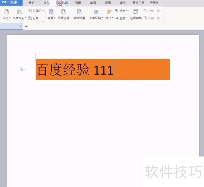This screenshot has width=204, height=187.
Task: Switch to the 开发工具 developer tab
Action: pyautogui.click(x=138, y=3)
